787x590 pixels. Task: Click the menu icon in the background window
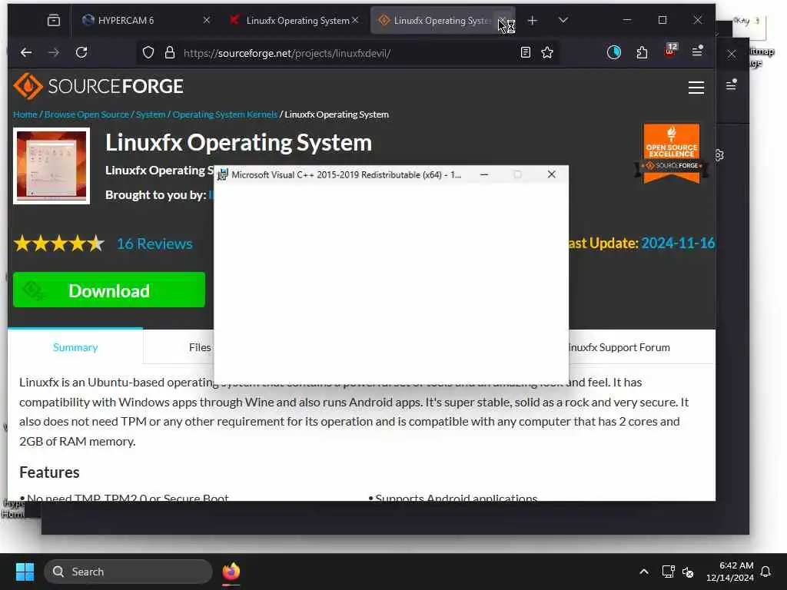pyautogui.click(x=732, y=85)
